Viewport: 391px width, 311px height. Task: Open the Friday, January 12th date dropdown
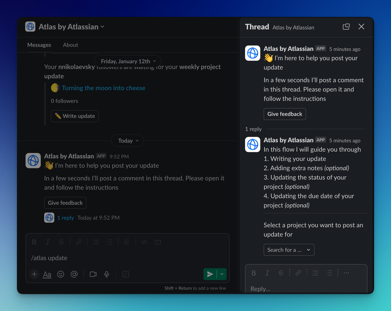[128, 61]
